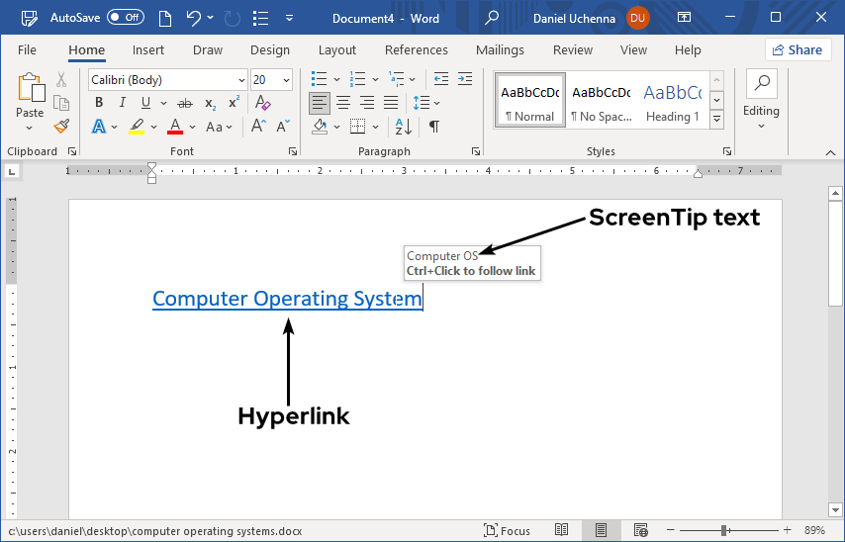Click the Copy icon

[61, 103]
